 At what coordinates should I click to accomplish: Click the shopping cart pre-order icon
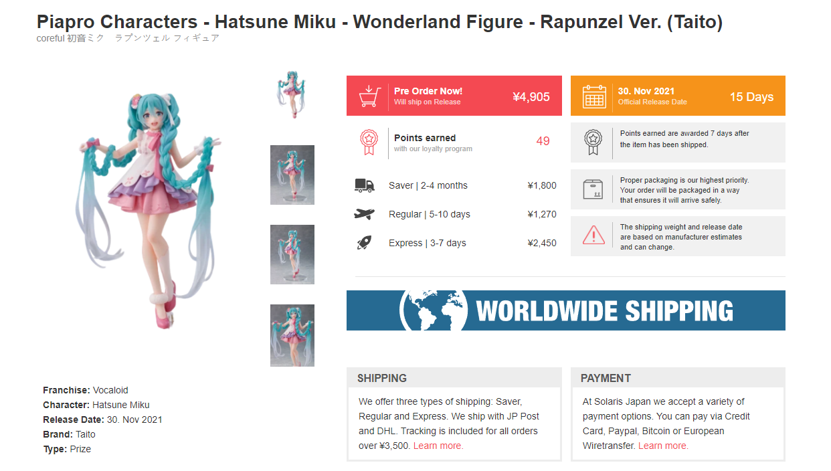[369, 96]
